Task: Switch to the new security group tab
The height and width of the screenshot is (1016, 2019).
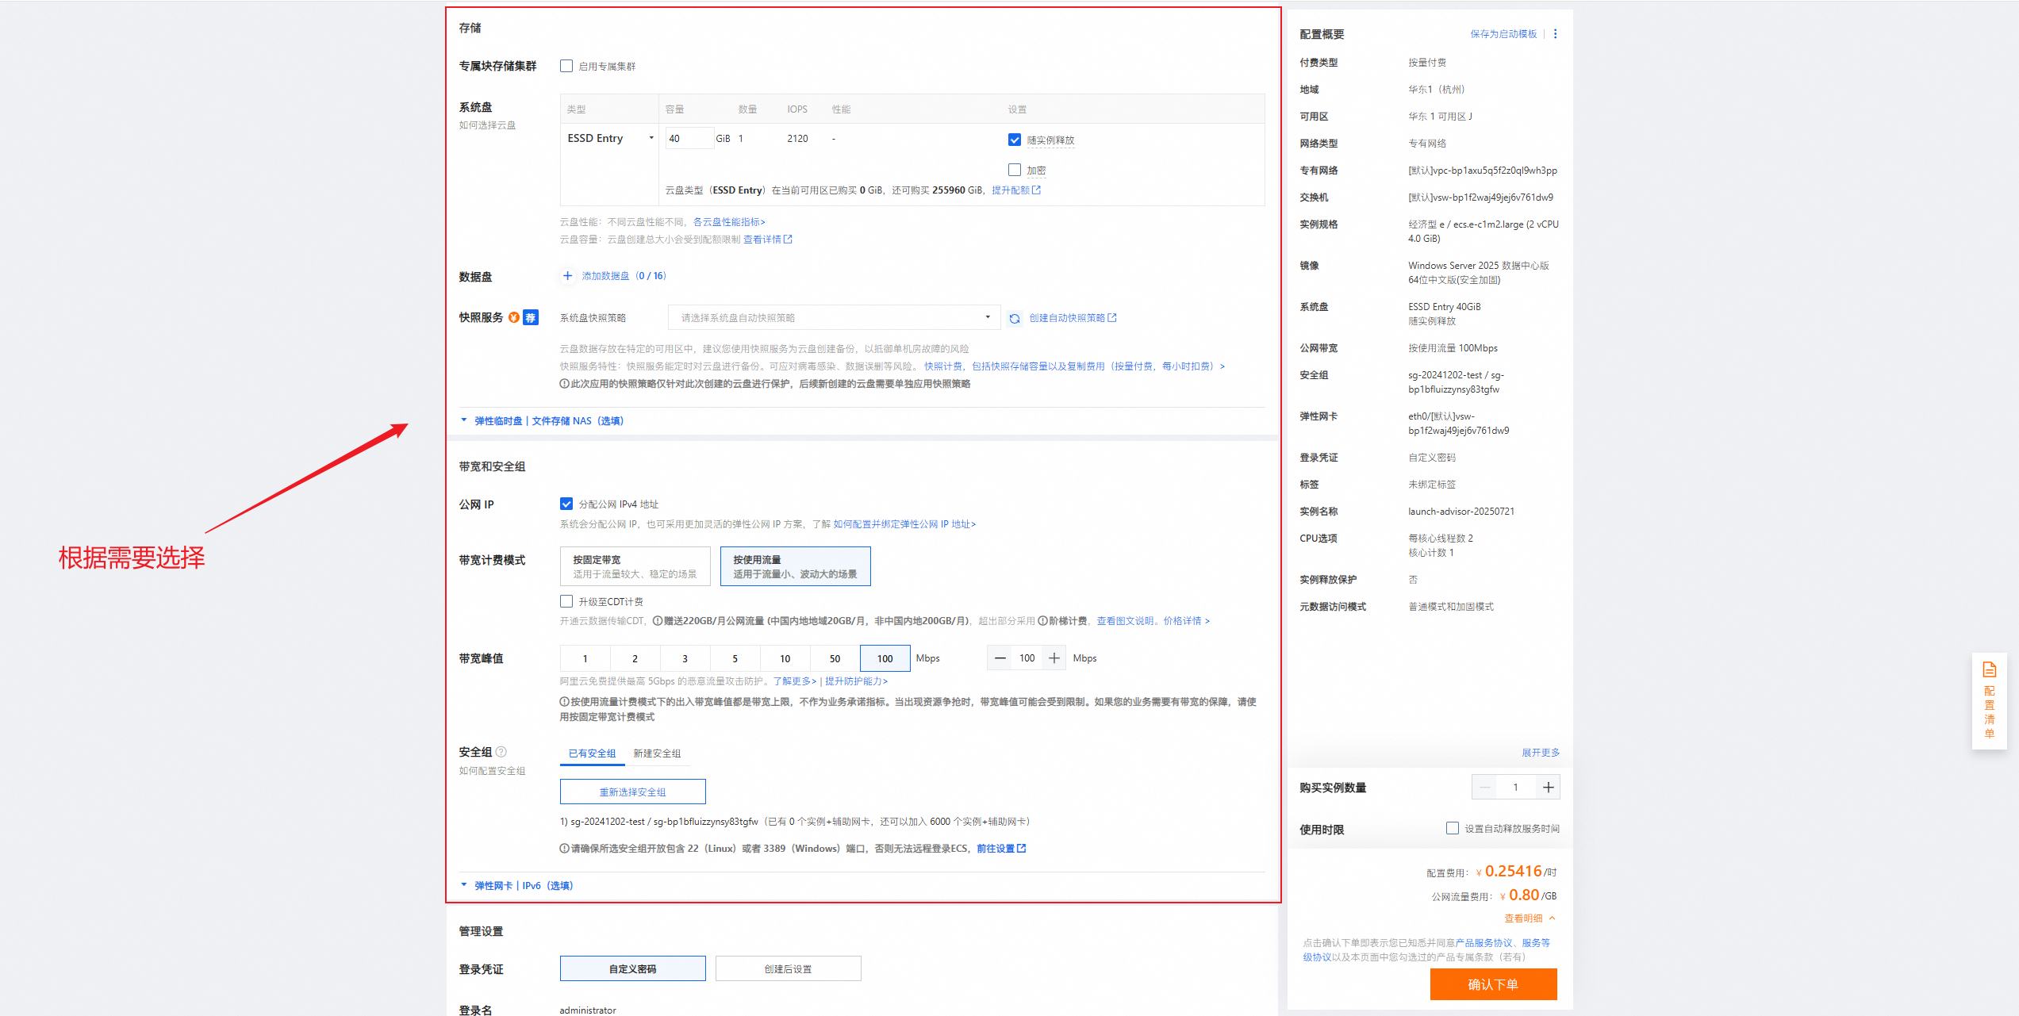Action: point(657,753)
